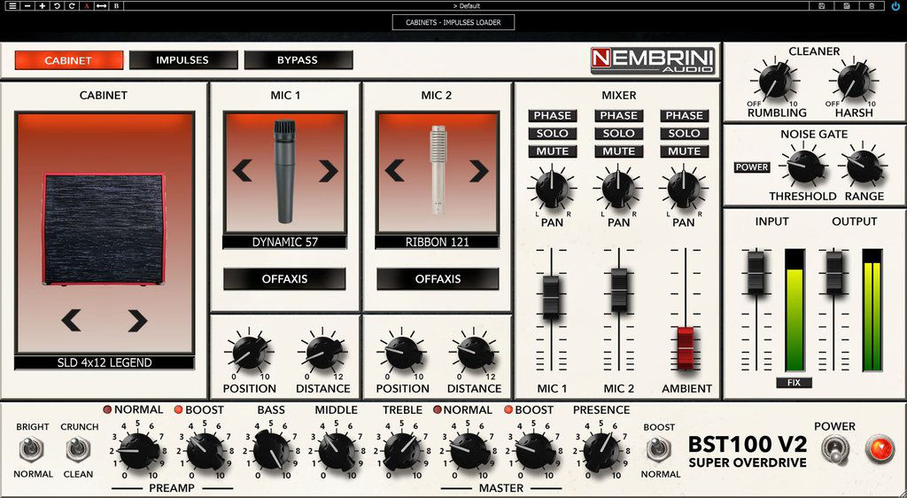
Task: Flip the amp POWER toggle switch
Action: pyautogui.click(x=834, y=449)
